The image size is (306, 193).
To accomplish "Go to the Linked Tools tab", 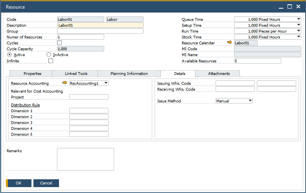I will (x=76, y=73).
